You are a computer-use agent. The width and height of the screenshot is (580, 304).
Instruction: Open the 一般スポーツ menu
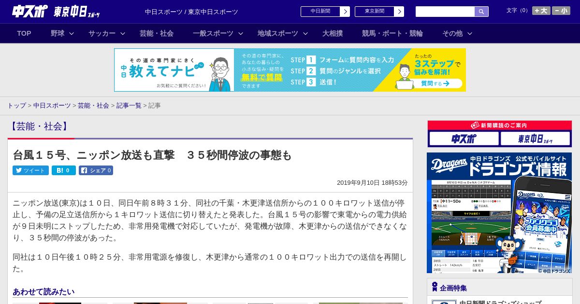click(x=213, y=33)
